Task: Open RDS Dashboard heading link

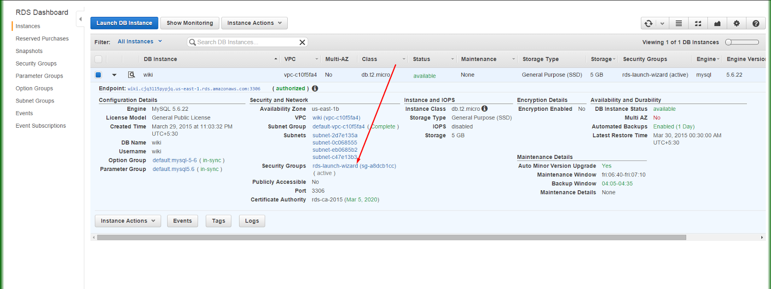Action: [42, 13]
